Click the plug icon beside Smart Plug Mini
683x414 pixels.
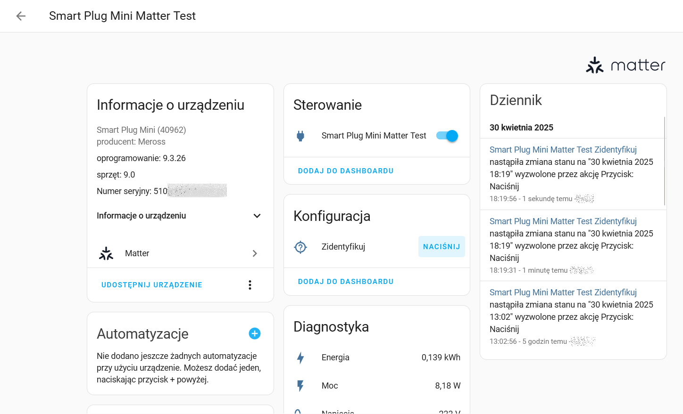tap(300, 136)
